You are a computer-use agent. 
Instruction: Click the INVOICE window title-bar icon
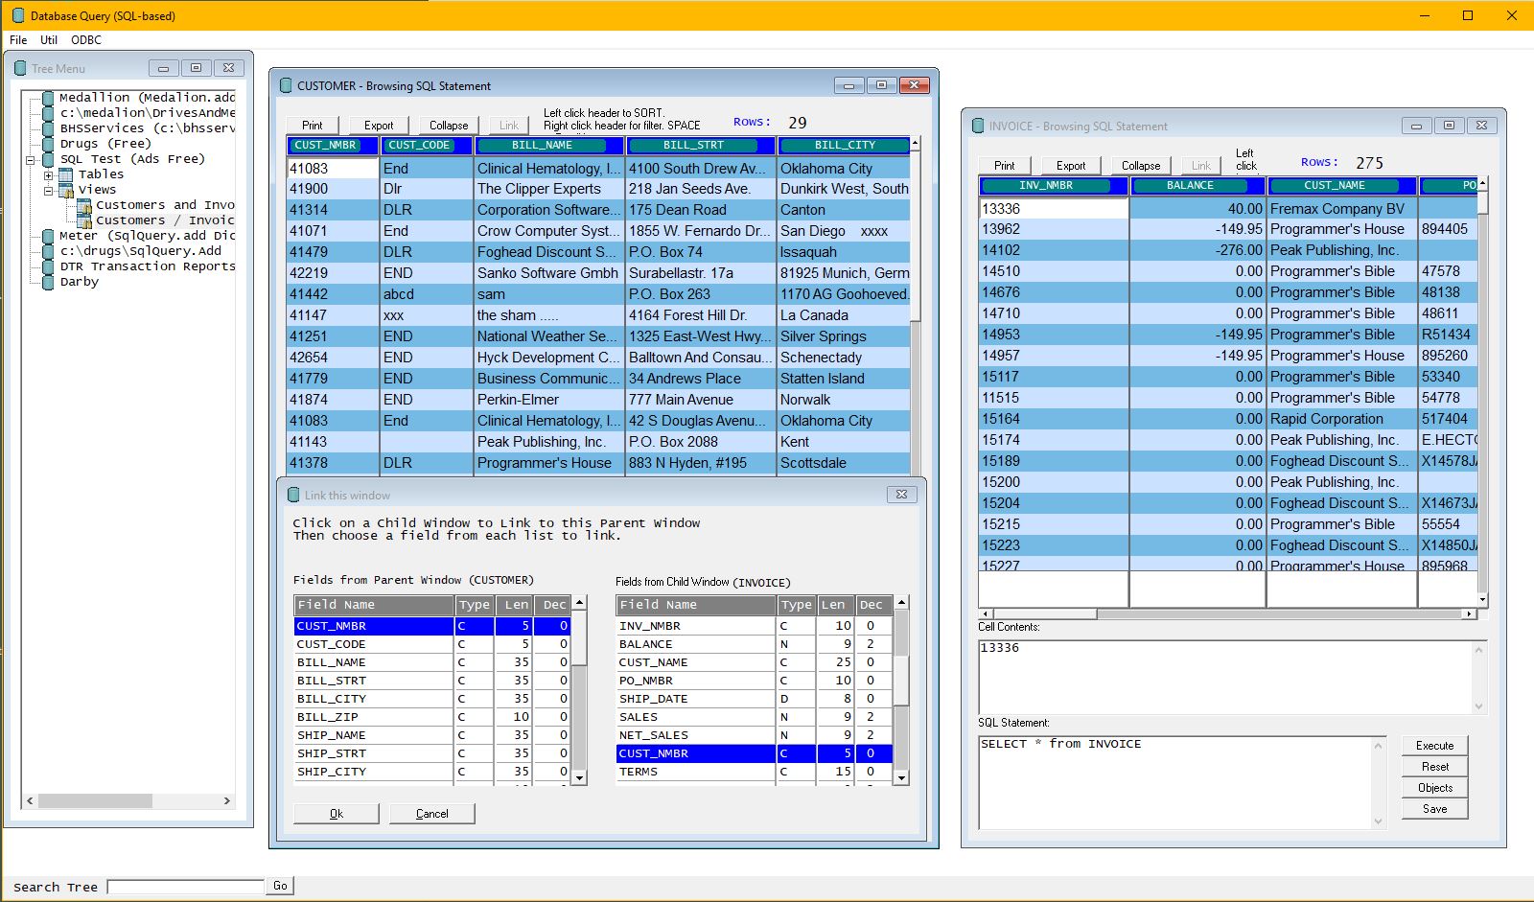coord(980,126)
